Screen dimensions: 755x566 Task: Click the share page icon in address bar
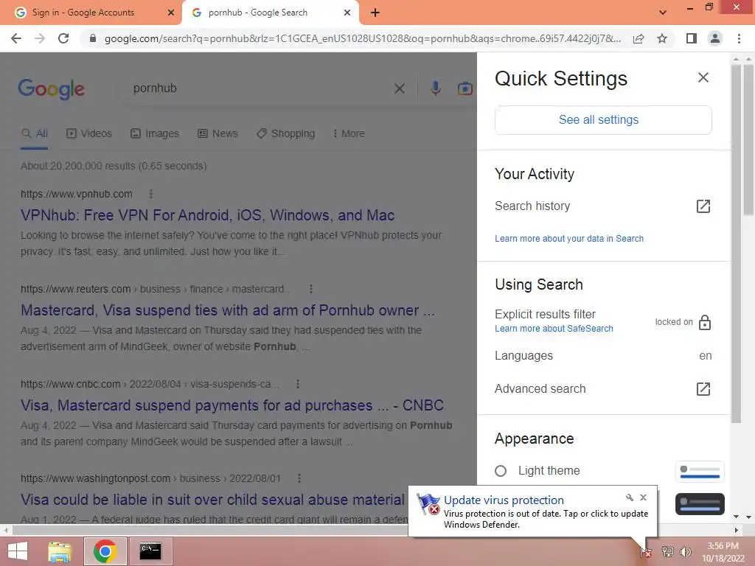pos(639,38)
